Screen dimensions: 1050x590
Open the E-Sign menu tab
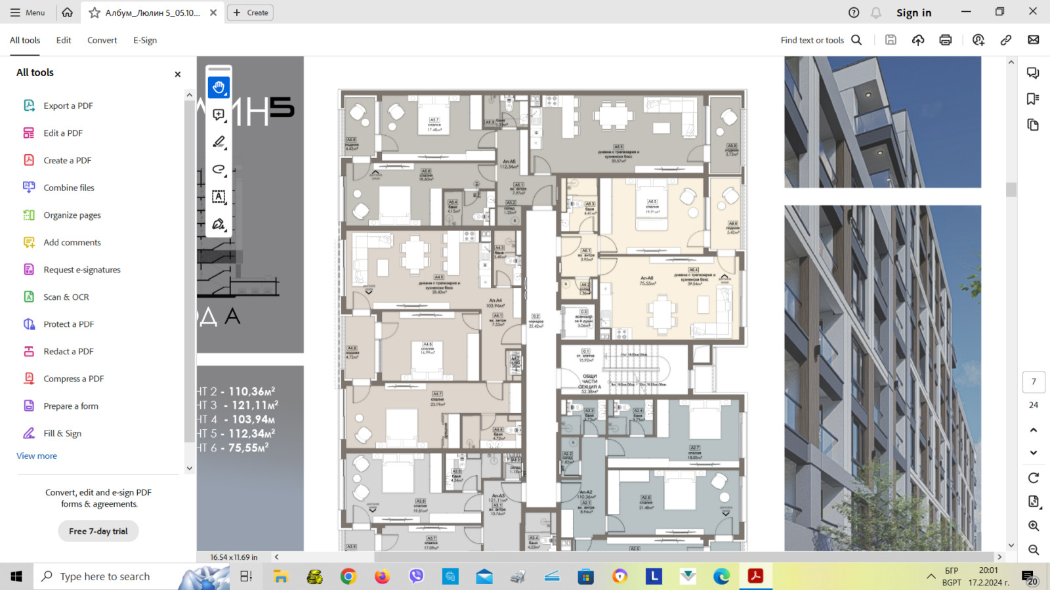145,40
